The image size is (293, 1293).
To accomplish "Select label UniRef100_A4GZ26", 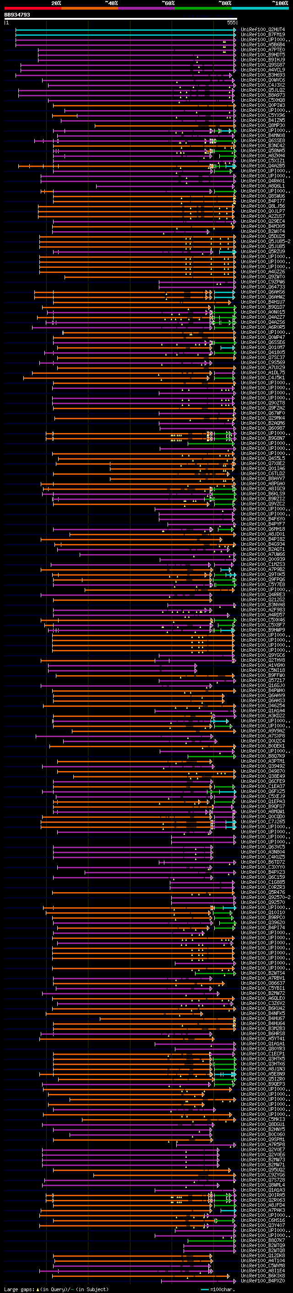I will pyautogui.click(x=262, y=272).
